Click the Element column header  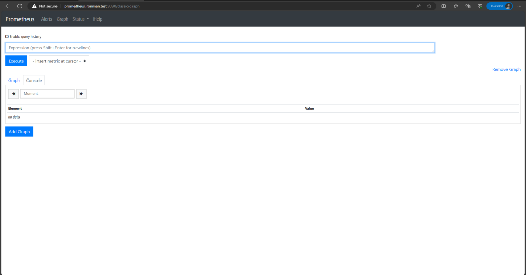pyautogui.click(x=15, y=109)
